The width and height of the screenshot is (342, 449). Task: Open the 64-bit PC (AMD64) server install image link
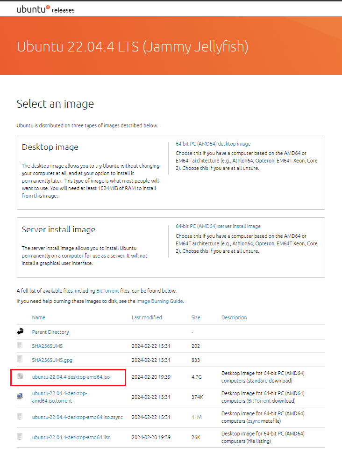click(x=218, y=226)
